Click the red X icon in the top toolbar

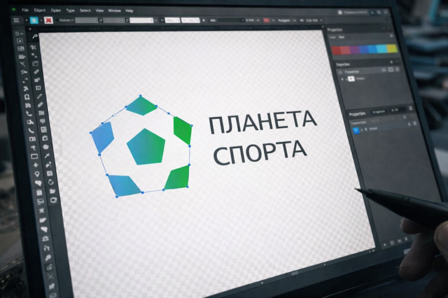click(x=49, y=20)
